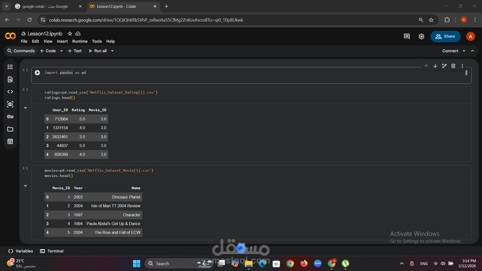Click the Share button
The height and width of the screenshot is (271, 482).
pyautogui.click(x=445, y=37)
